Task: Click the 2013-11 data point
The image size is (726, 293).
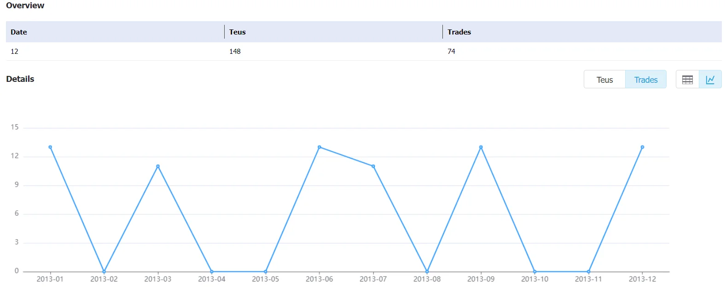Action: point(589,271)
